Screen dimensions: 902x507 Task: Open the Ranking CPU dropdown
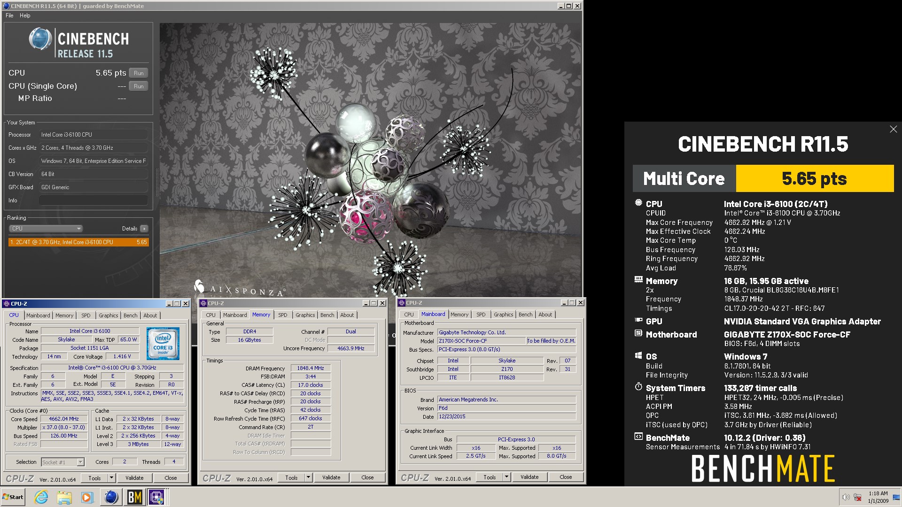pyautogui.click(x=46, y=229)
